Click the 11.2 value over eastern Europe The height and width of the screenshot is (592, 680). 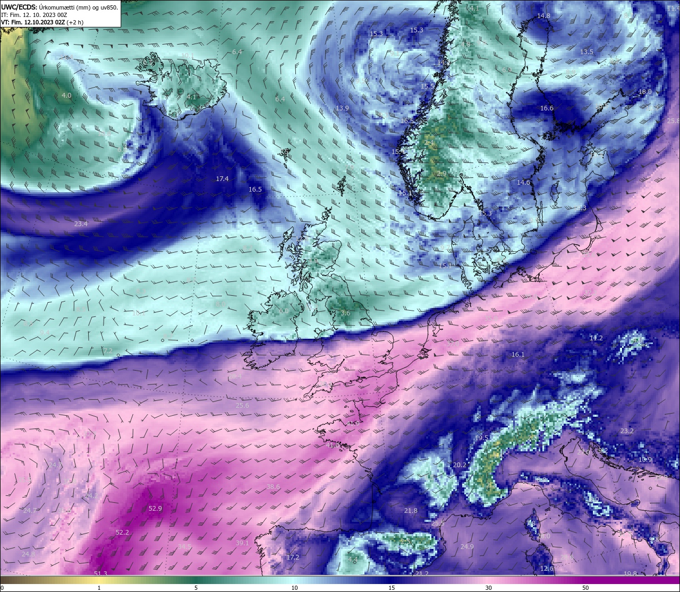click(596, 338)
